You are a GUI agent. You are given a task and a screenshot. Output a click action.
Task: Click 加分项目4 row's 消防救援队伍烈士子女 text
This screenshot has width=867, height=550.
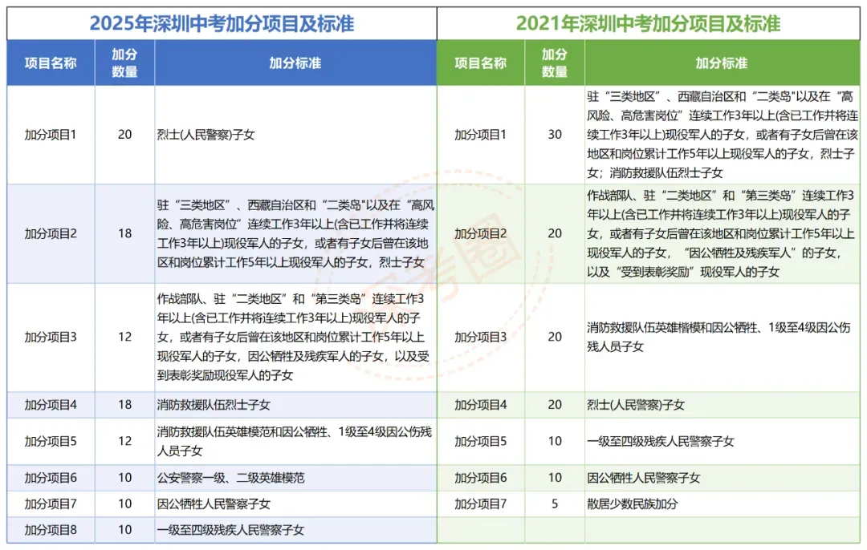pos(213,406)
